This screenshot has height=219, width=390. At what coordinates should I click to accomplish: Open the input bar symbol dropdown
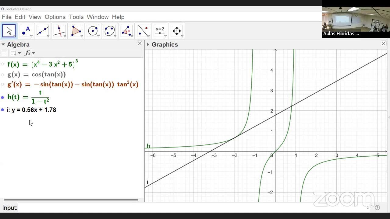[368, 208]
